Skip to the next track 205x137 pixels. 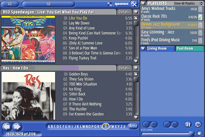(175, 124)
